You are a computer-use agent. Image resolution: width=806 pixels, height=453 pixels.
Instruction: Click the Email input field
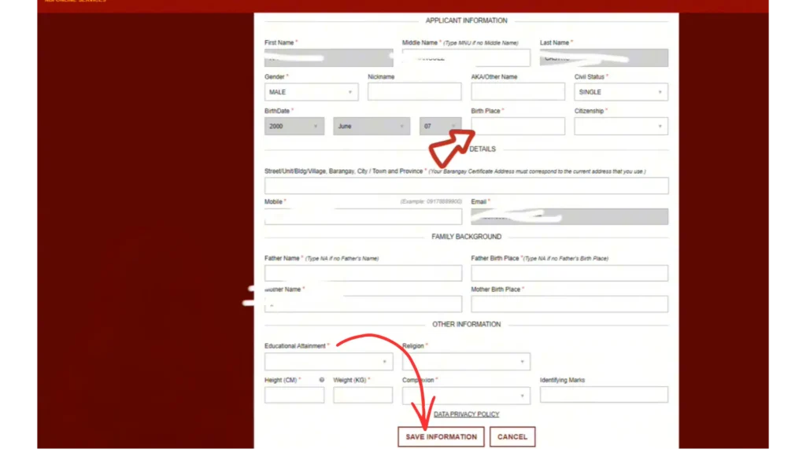[570, 216]
